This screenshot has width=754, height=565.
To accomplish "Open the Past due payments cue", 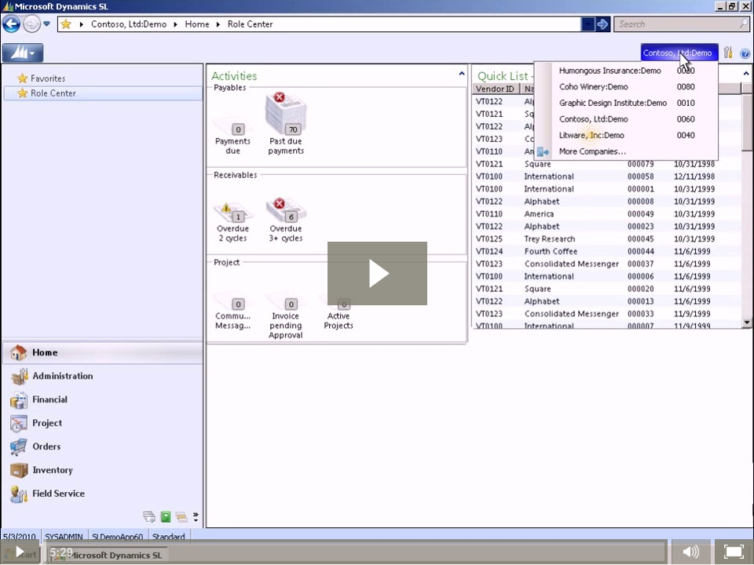I will [x=286, y=124].
